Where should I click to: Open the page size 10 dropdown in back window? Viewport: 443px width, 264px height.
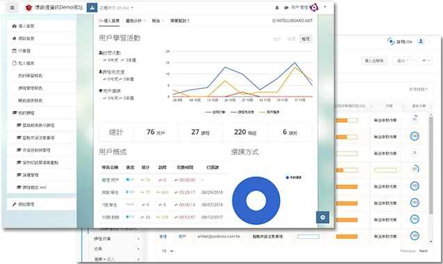pos(167,251)
